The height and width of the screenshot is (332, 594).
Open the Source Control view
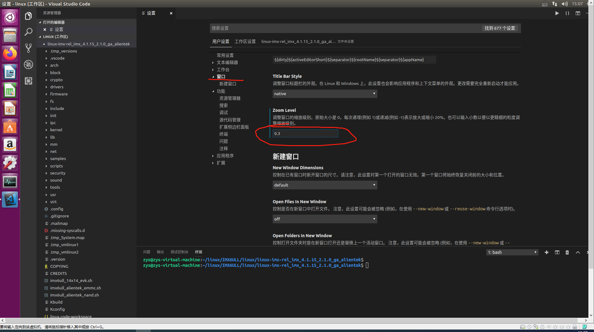point(28,48)
